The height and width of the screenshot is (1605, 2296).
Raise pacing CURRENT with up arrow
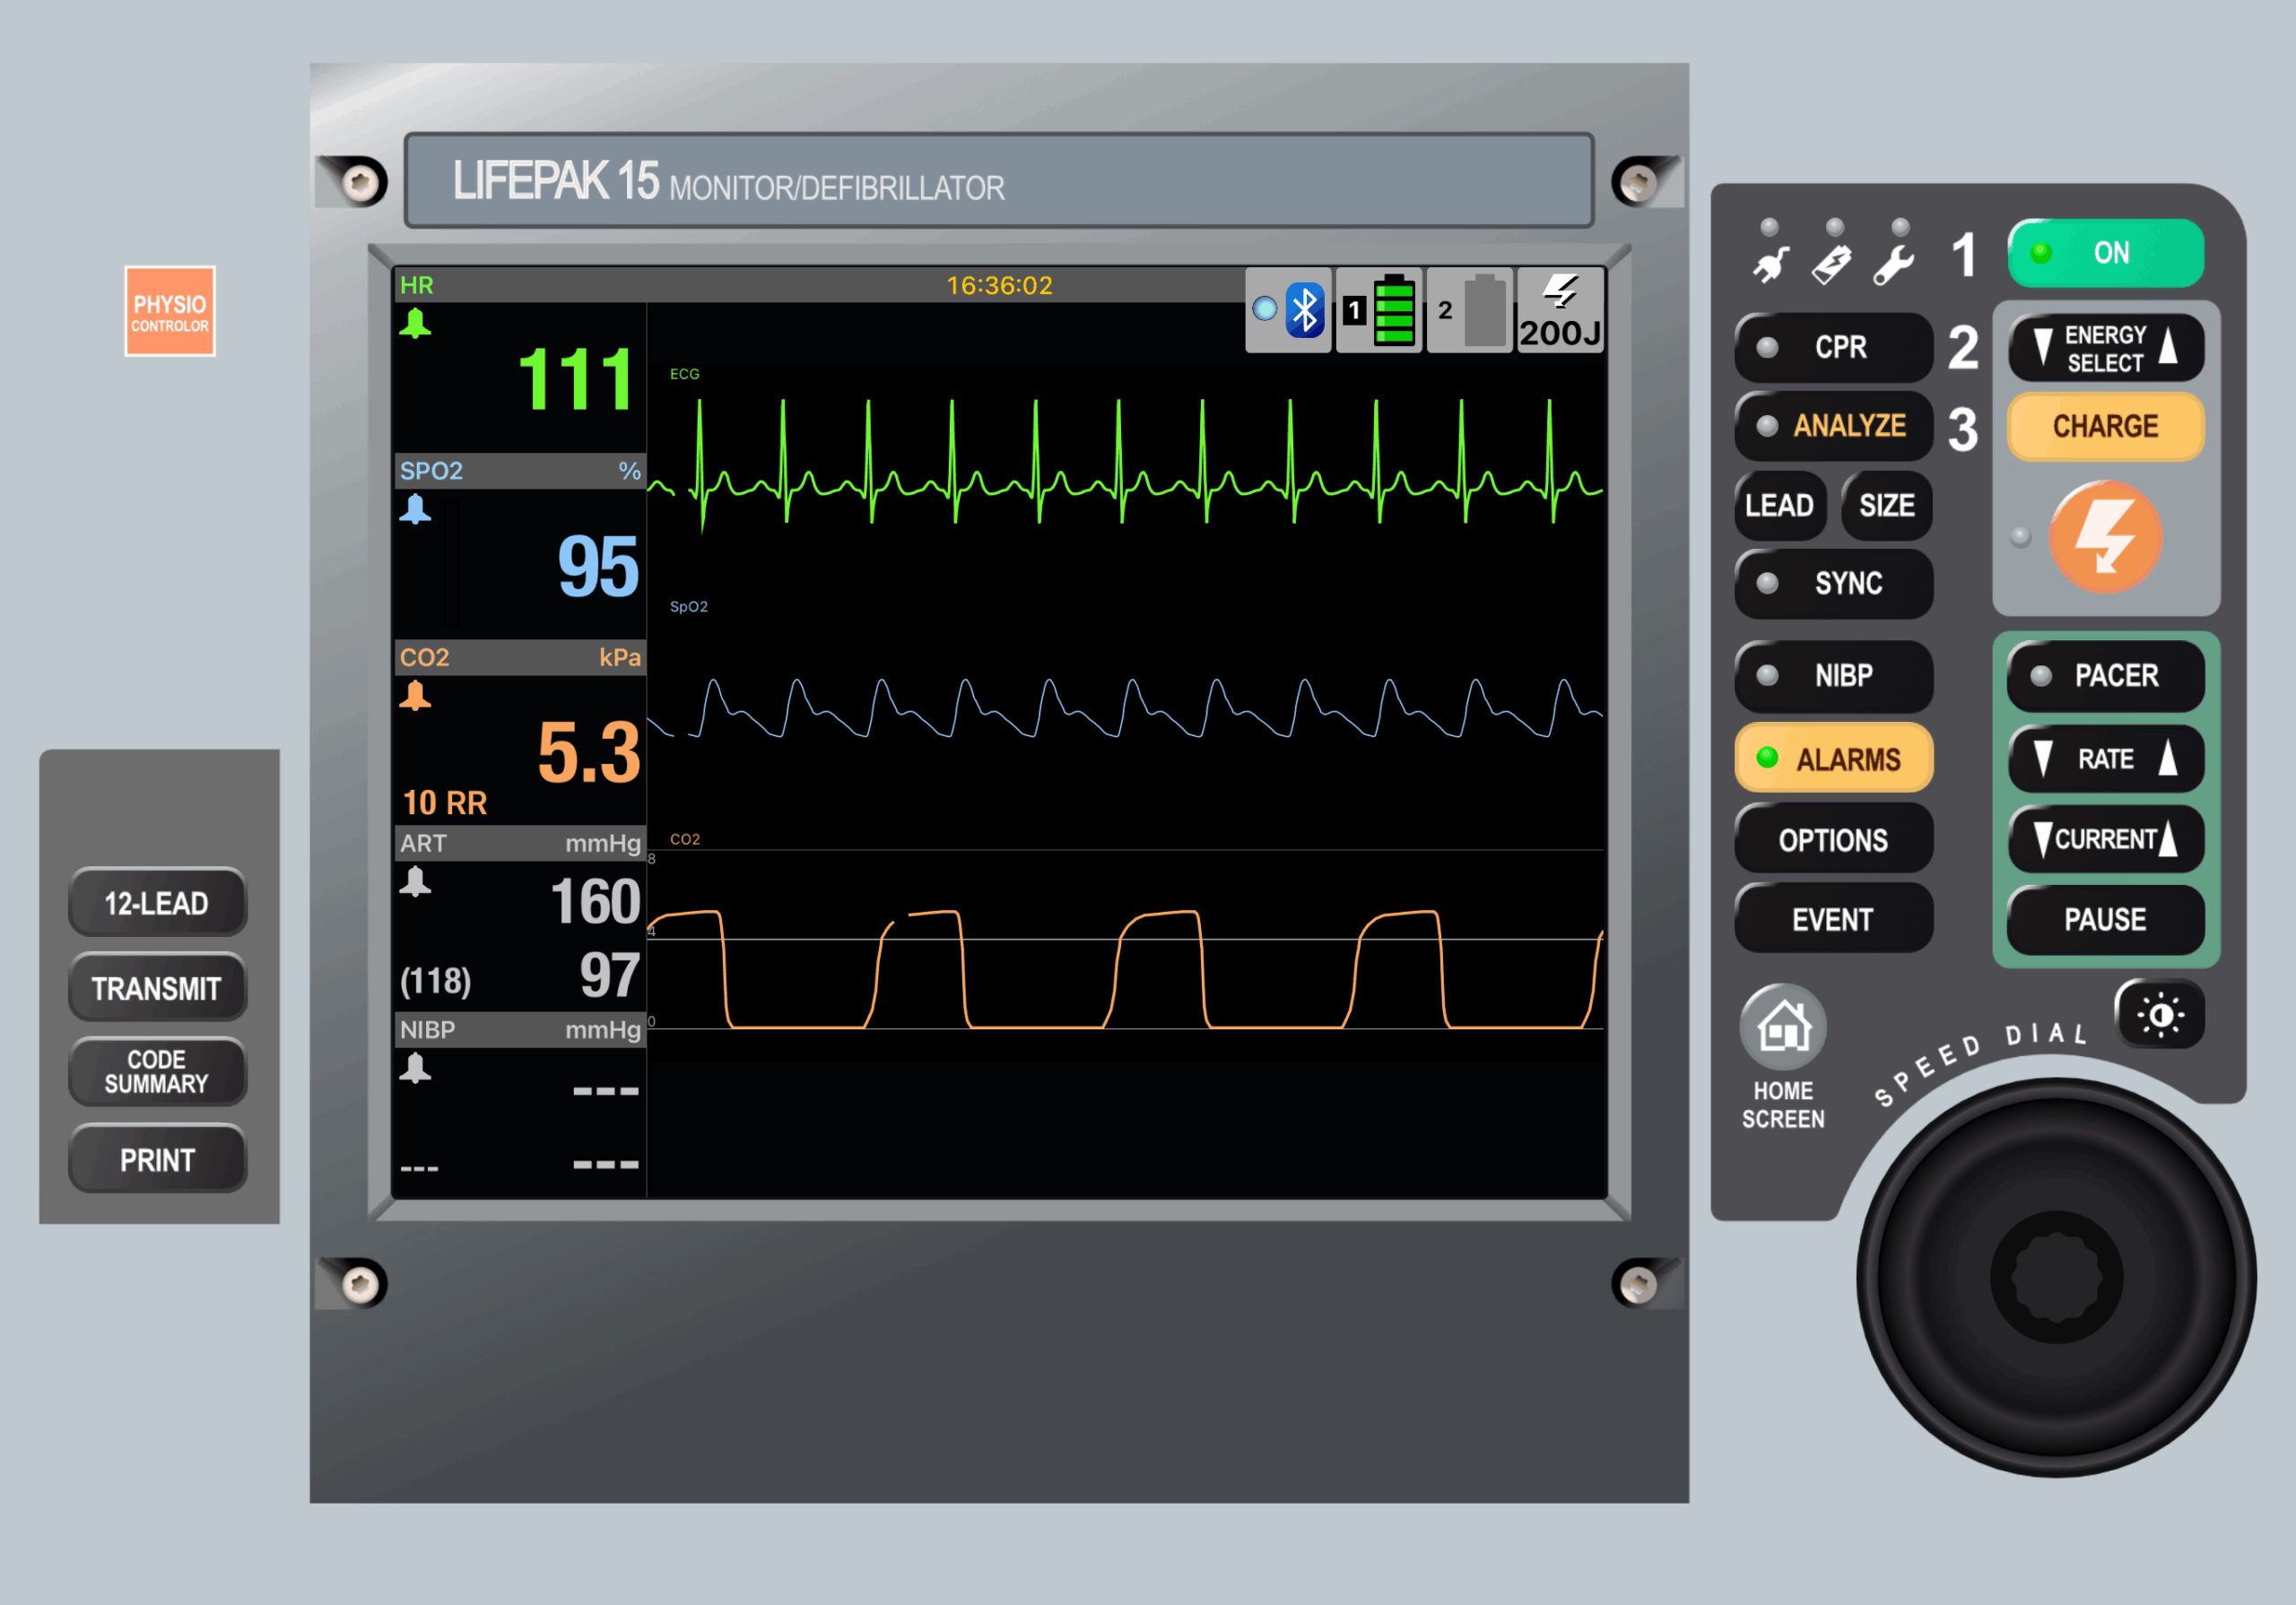coord(2168,839)
